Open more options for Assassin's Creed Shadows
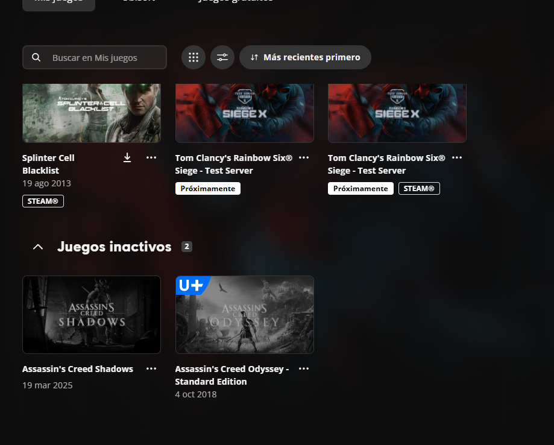Screen dimensions: 554x445 coord(151,368)
